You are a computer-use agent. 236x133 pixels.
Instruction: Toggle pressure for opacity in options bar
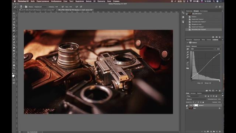pos(63,7)
